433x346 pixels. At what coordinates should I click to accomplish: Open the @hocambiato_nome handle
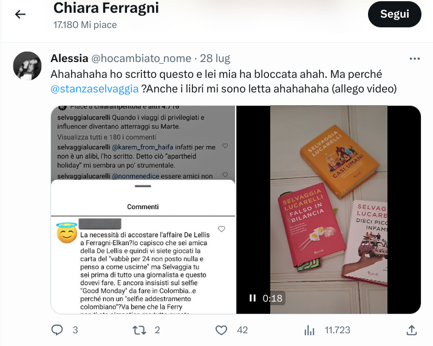(141, 58)
